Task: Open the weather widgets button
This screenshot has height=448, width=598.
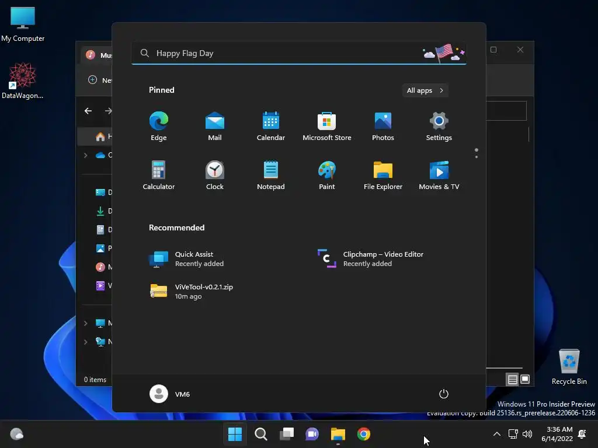Action: tap(16, 434)
